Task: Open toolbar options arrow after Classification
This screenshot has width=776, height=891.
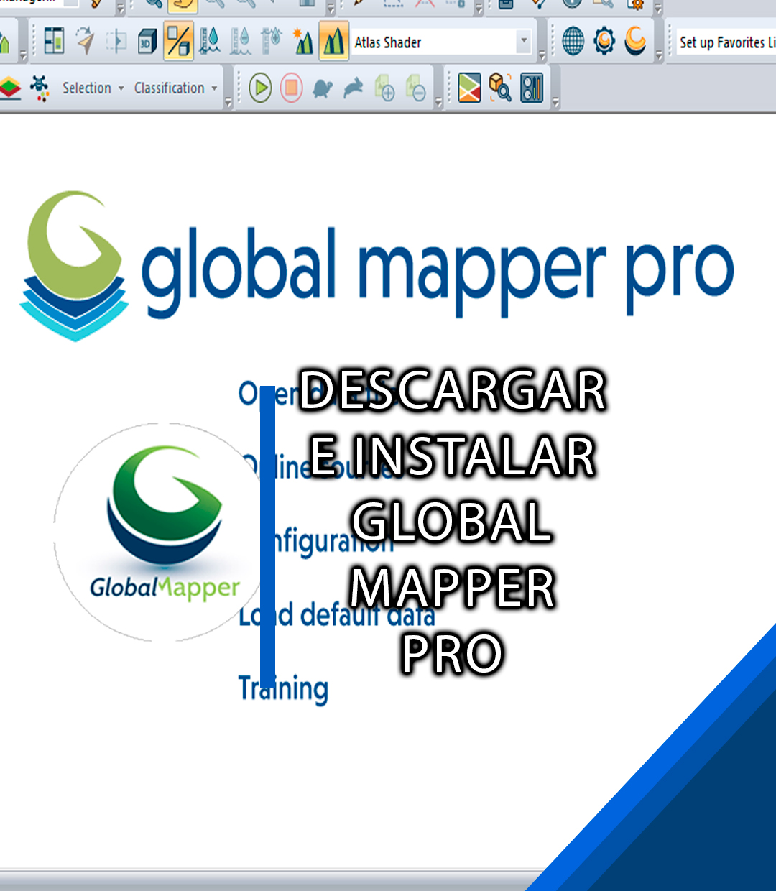Action: (228, 103)
